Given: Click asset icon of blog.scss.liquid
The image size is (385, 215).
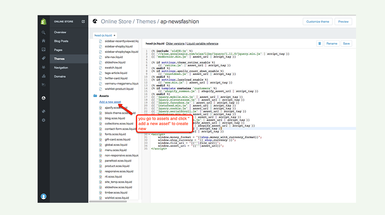Looking at the screenshot, I should pyautogui.click(x=101, y=118).
